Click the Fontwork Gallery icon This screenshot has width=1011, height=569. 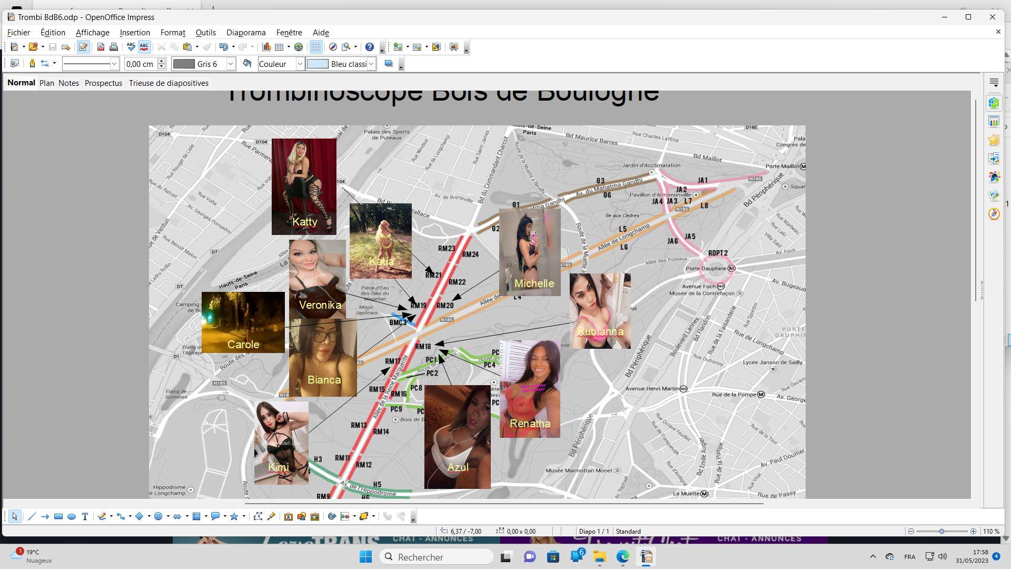pyautogui.click(x=288, y=516)
